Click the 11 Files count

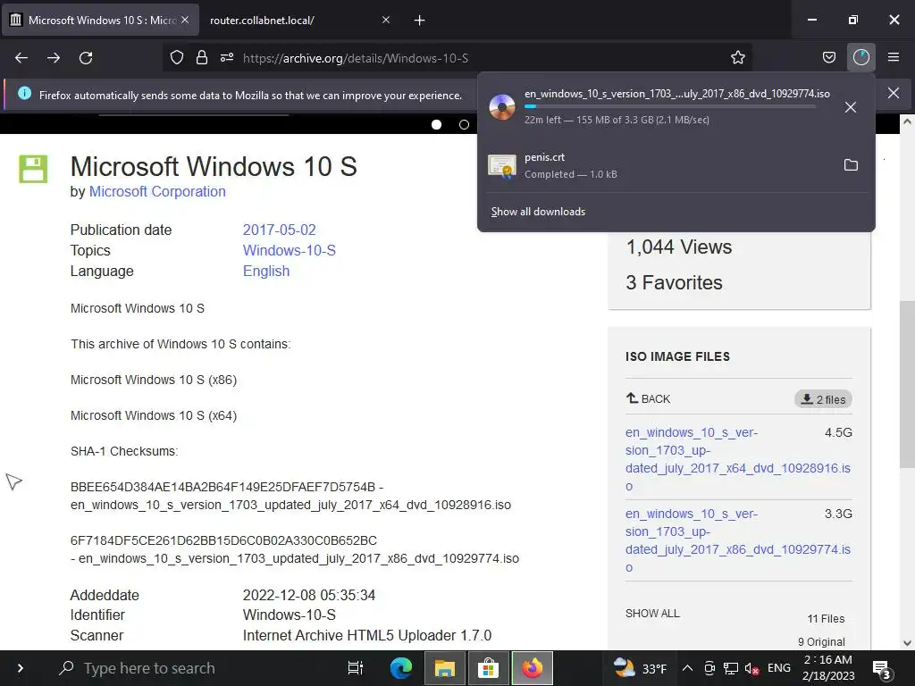click(x=826, y=619)
